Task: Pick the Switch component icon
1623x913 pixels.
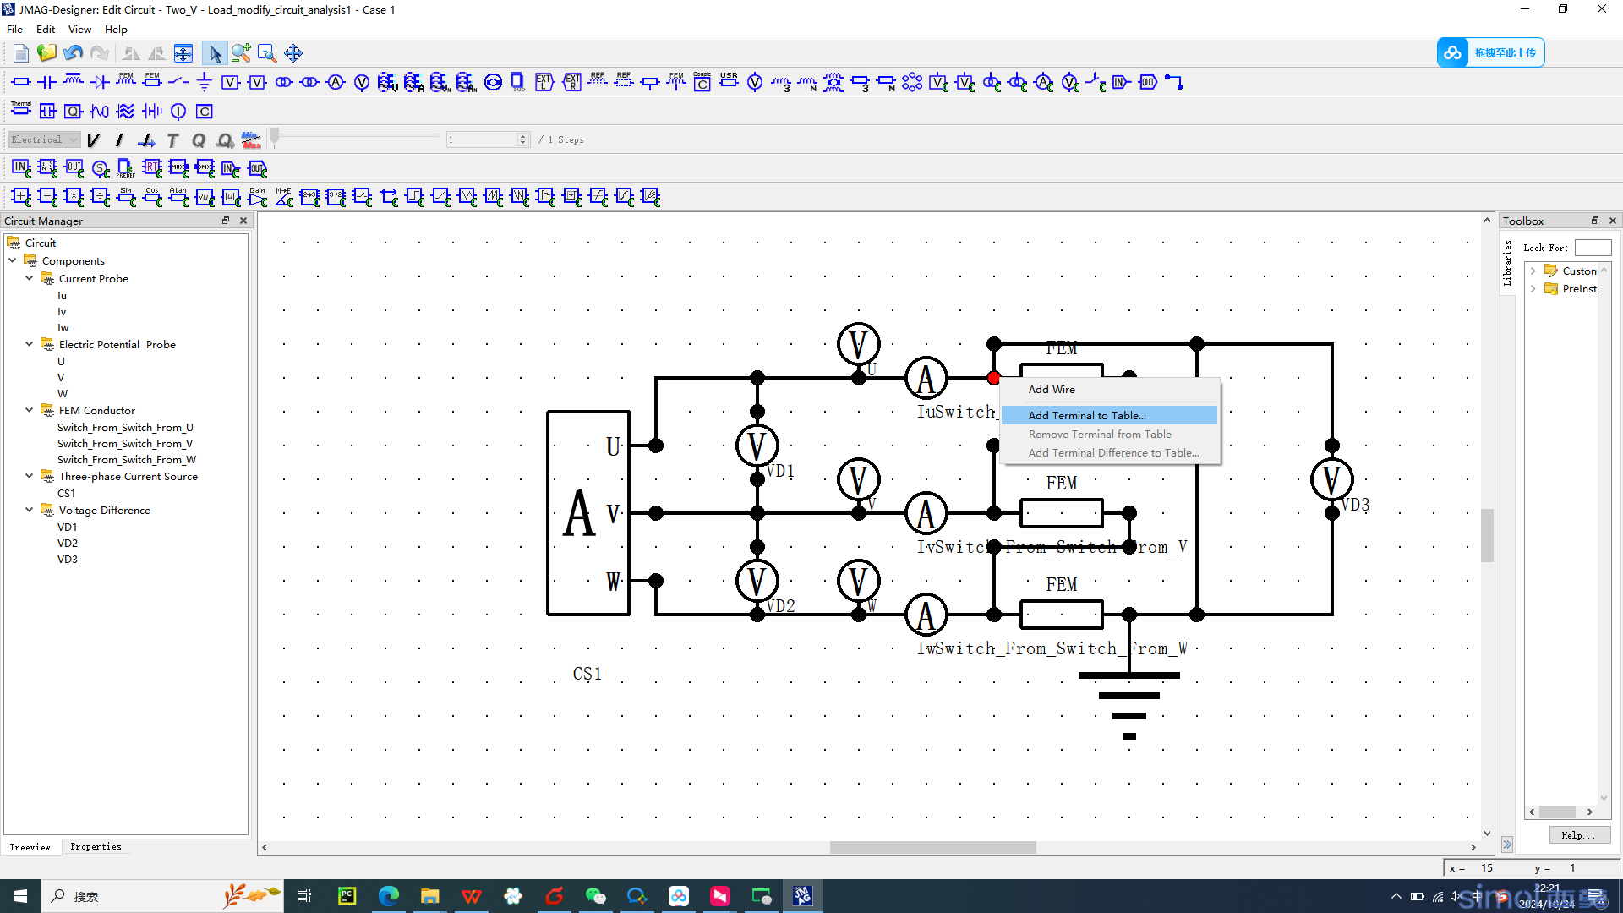Action: point(178,82)
